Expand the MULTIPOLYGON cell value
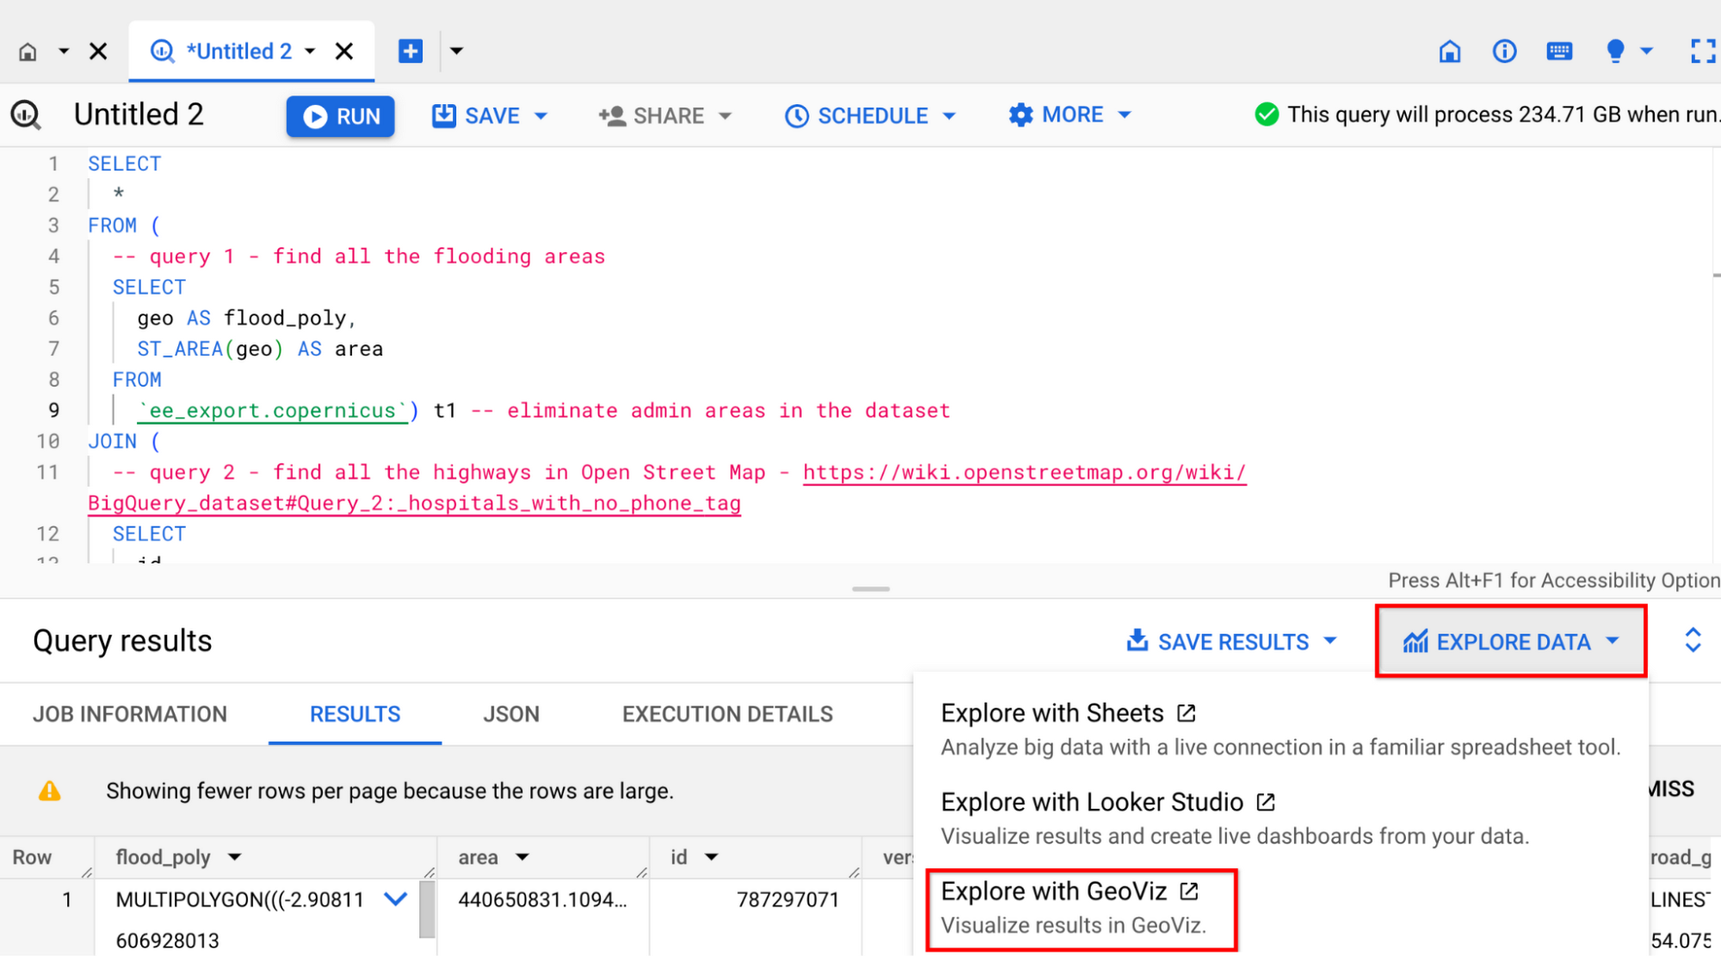 (396, 900)
